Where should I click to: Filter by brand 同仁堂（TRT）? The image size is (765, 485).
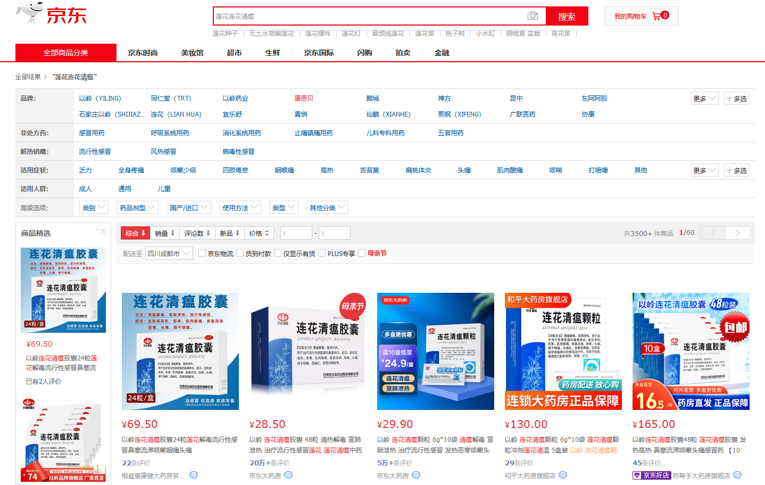[171, 98]
